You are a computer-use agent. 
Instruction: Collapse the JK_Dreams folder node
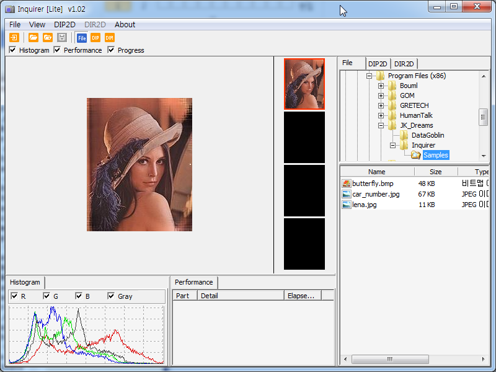pyautogui.click(x=381, y=125)
